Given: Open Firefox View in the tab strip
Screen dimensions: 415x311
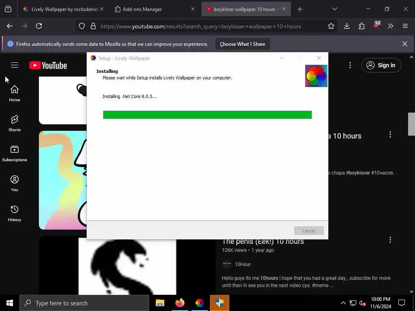Looking at the screenshot, I should click(8, 9).
